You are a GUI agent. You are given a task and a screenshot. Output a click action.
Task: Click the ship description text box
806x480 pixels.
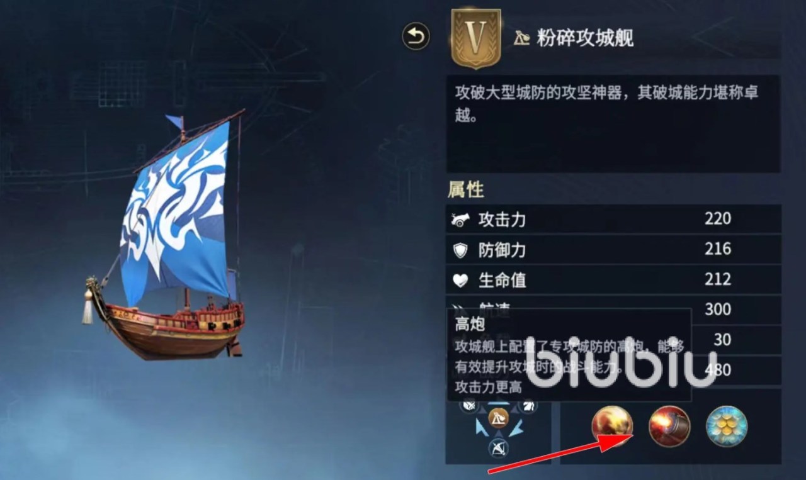pos(613,124)
